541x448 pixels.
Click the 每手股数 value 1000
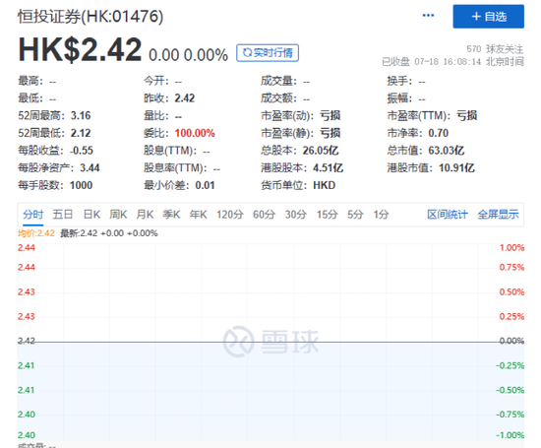pyautogui.click(x=81, y=185)
